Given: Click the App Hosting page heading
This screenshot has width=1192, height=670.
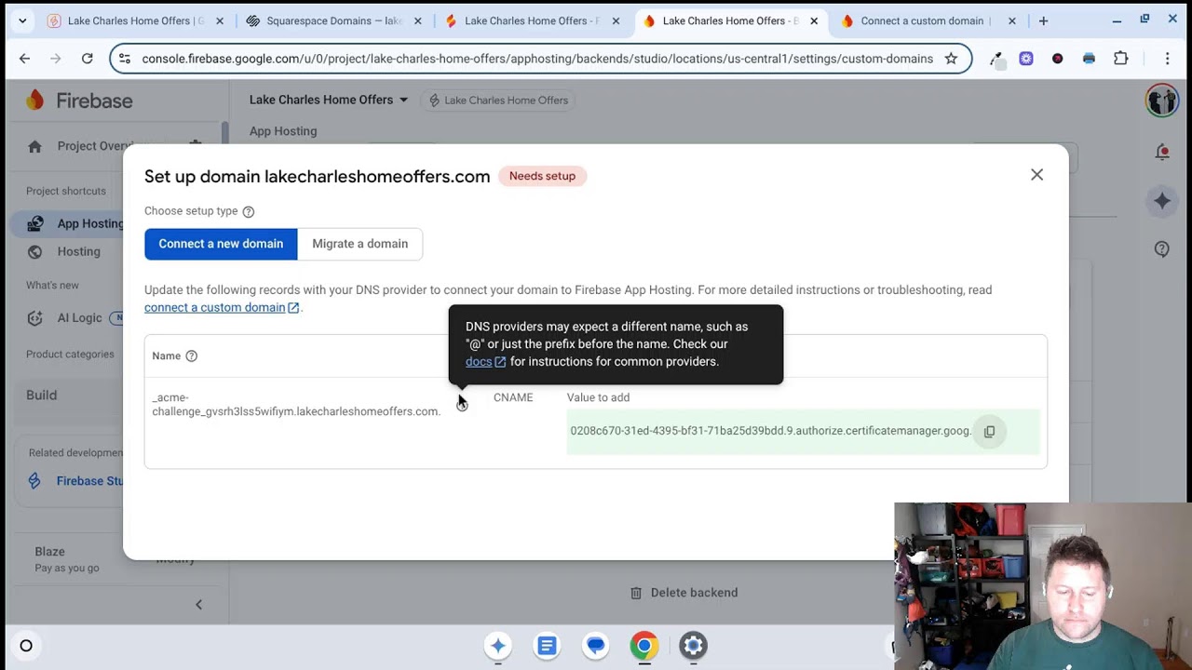Looking at the screenshot, I should tap(283, 131).
